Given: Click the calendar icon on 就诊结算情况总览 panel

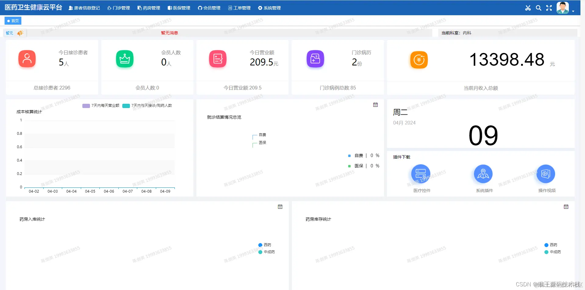Looking at the screenshot, I should pos(375,105).
